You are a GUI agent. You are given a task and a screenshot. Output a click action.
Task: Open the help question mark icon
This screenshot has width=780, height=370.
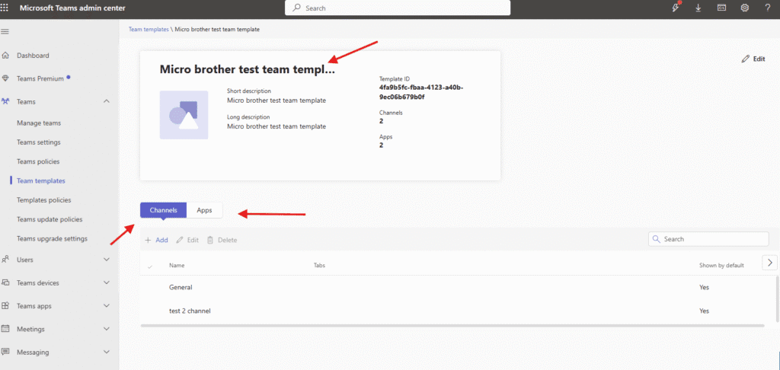[768, 8]
